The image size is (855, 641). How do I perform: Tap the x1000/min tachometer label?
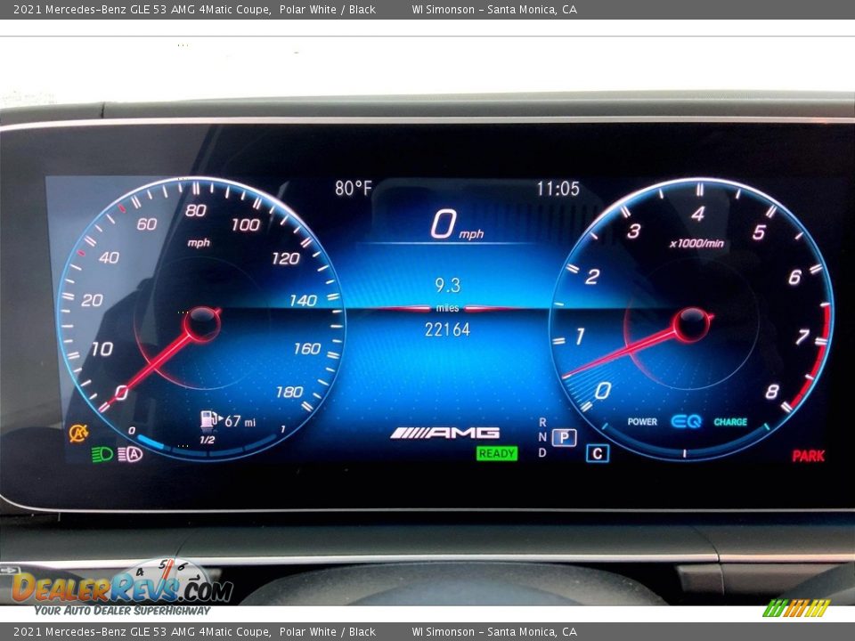click(696, 243)
